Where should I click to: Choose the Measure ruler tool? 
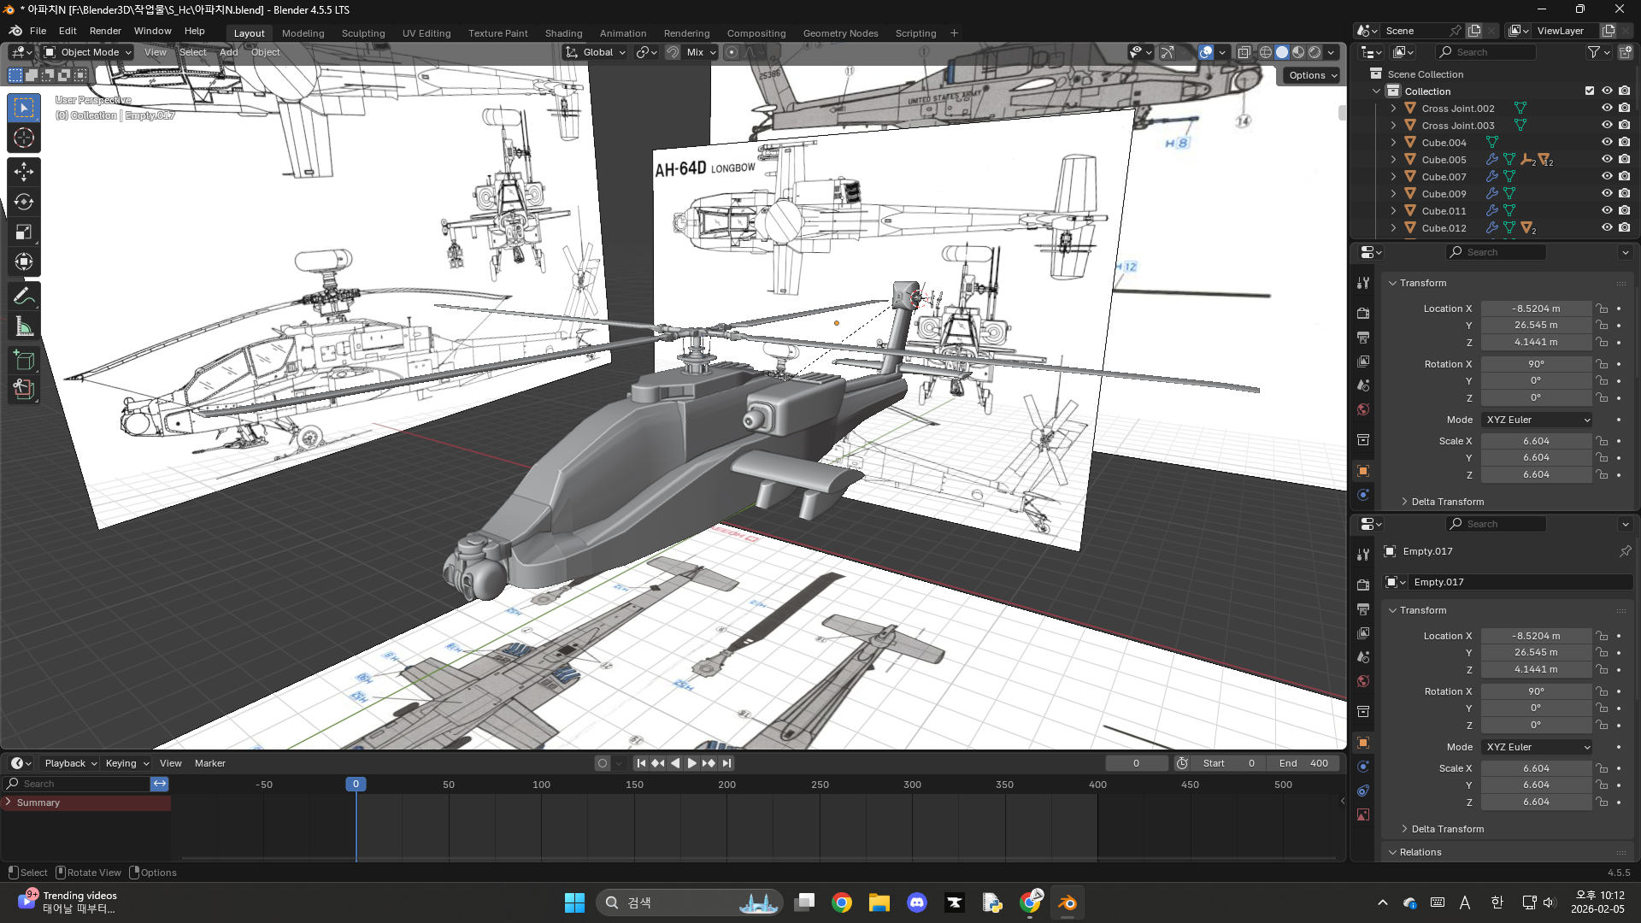point(24,326)
